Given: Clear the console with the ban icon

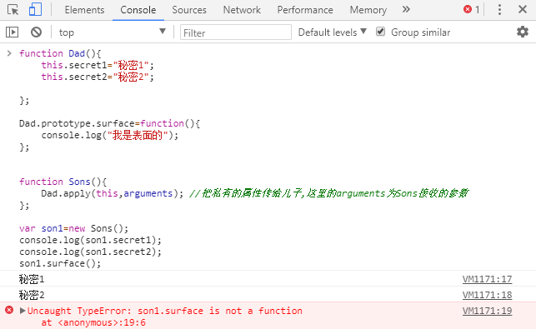Looking at the screenshot, I should 36,32.
